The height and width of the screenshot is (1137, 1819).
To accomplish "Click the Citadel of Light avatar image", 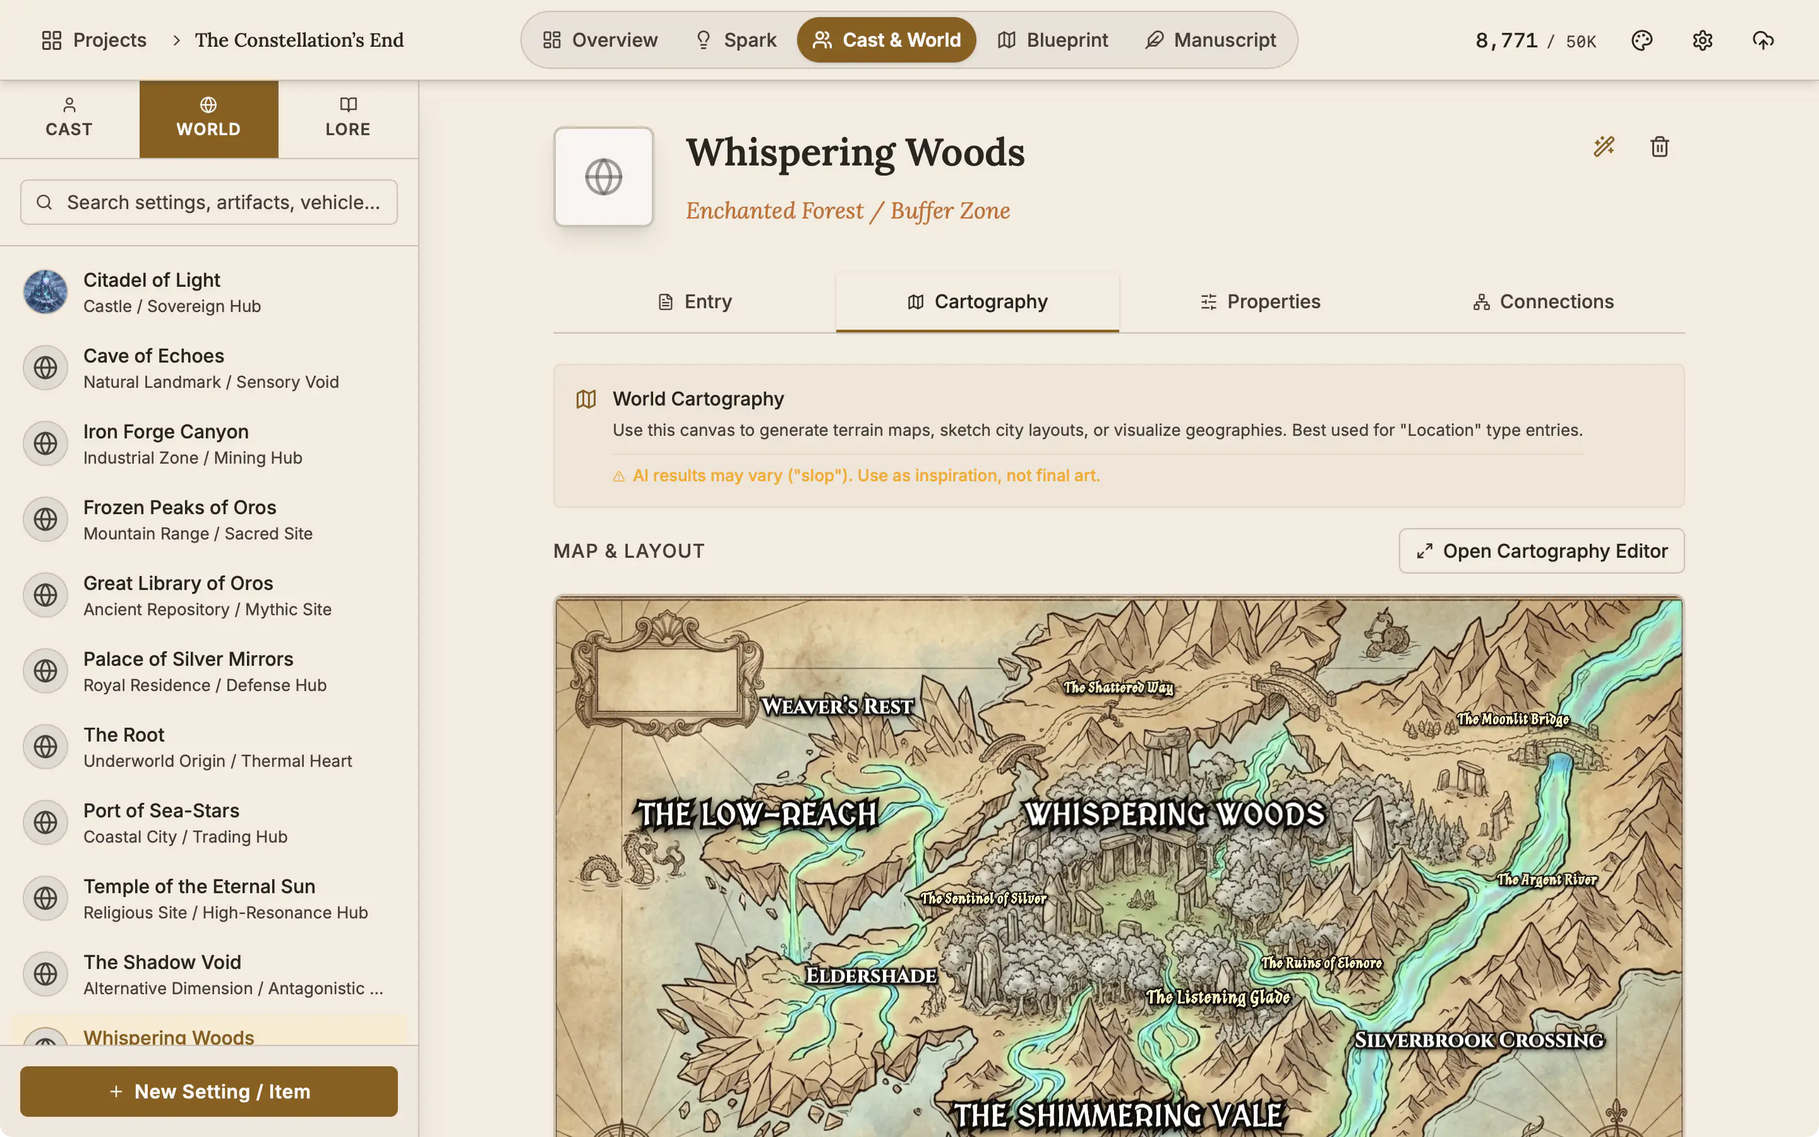I will click(x=45, y=292).
